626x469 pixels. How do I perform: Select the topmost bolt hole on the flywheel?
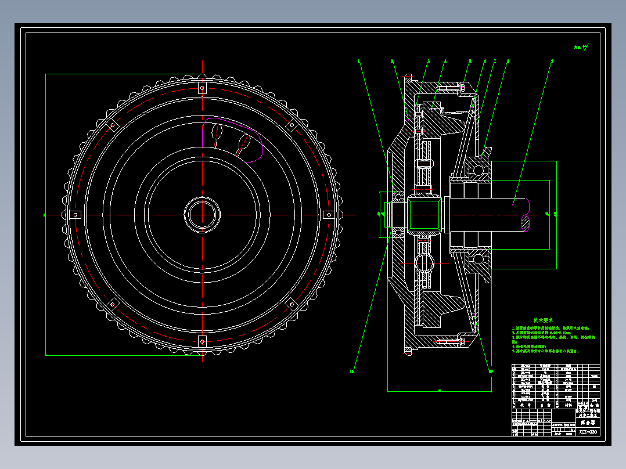click(203, 88)
